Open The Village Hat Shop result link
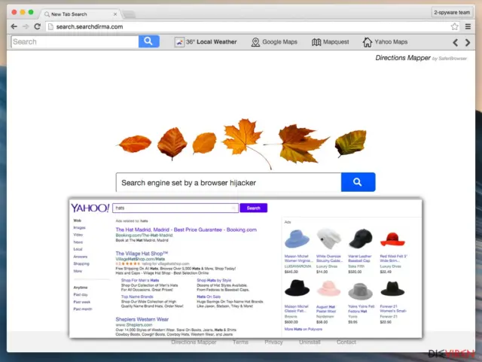The width and height of the screenshot is (482, 362). [x=142, y=254]
